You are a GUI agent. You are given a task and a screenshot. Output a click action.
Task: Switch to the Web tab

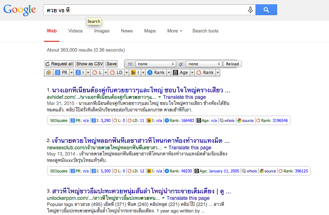(x=52, y=31)
